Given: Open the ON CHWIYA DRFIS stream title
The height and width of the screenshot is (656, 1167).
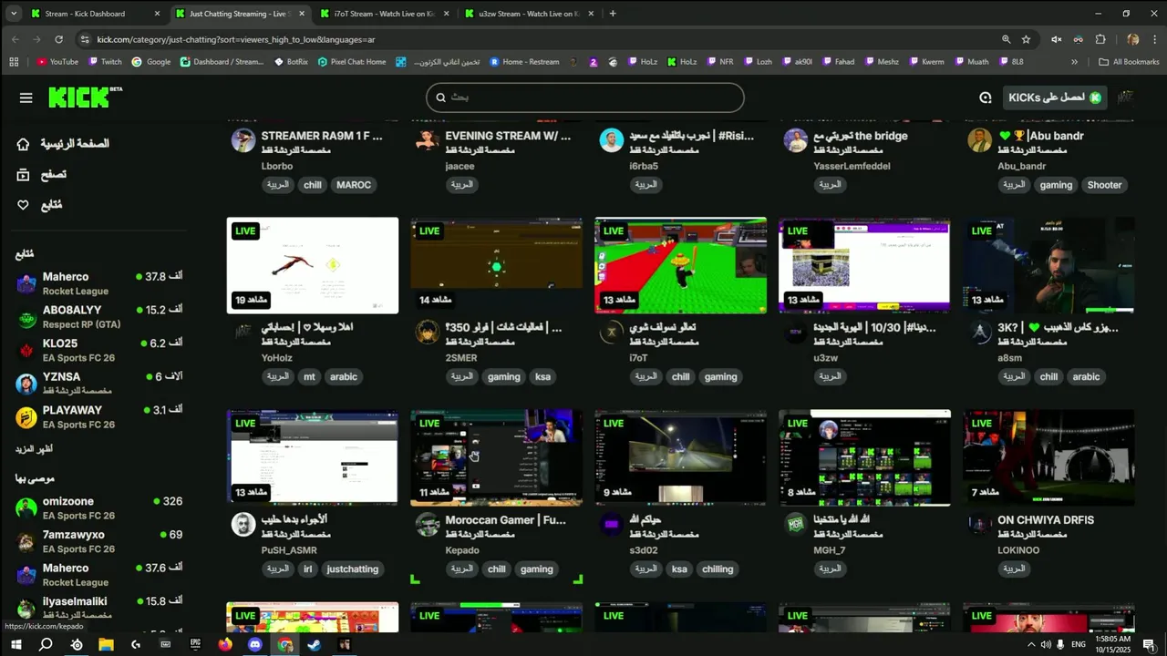Looking at the screenshot, I should pyautogui.click(x=1046, y=520).
